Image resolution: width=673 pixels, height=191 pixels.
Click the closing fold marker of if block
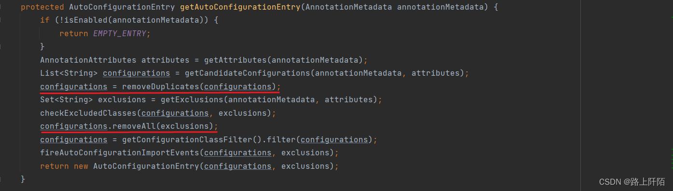click(x=1, y=47)
